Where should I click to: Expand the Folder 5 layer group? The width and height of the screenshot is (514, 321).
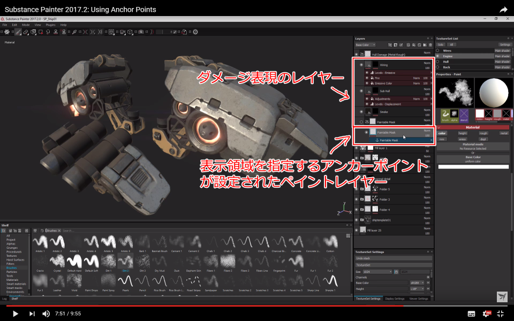tap(362, 189)
